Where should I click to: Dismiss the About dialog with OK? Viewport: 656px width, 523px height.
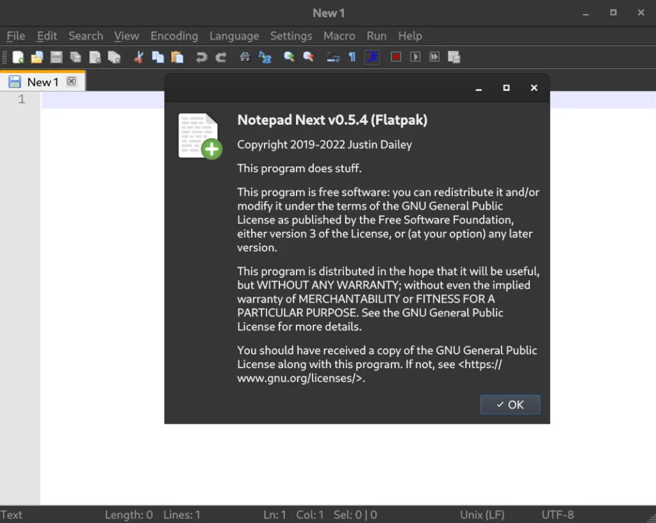click(x=510, y=405)
